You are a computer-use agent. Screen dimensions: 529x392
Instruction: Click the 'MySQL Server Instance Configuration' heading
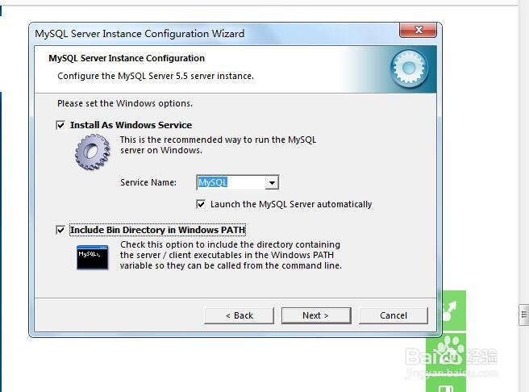pyautogui.click(x=127, y=58)
